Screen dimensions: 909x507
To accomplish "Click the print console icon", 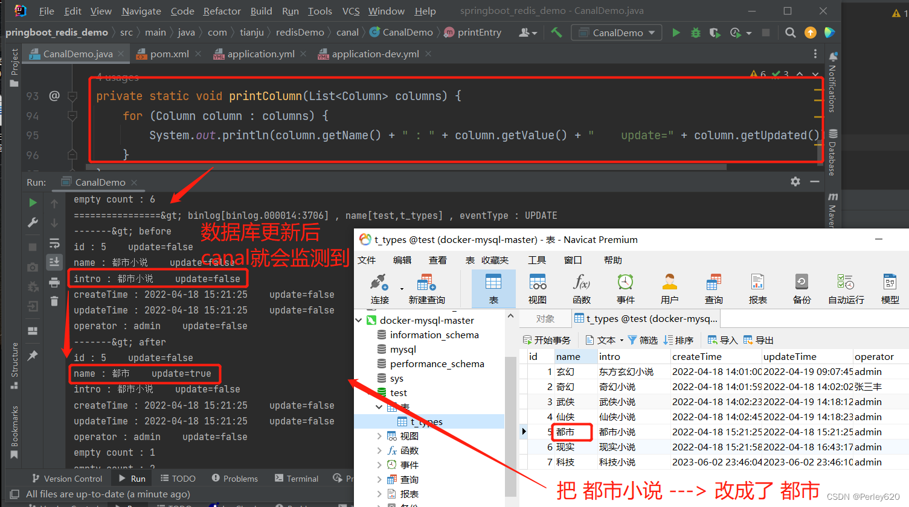I will pos(54,282).
